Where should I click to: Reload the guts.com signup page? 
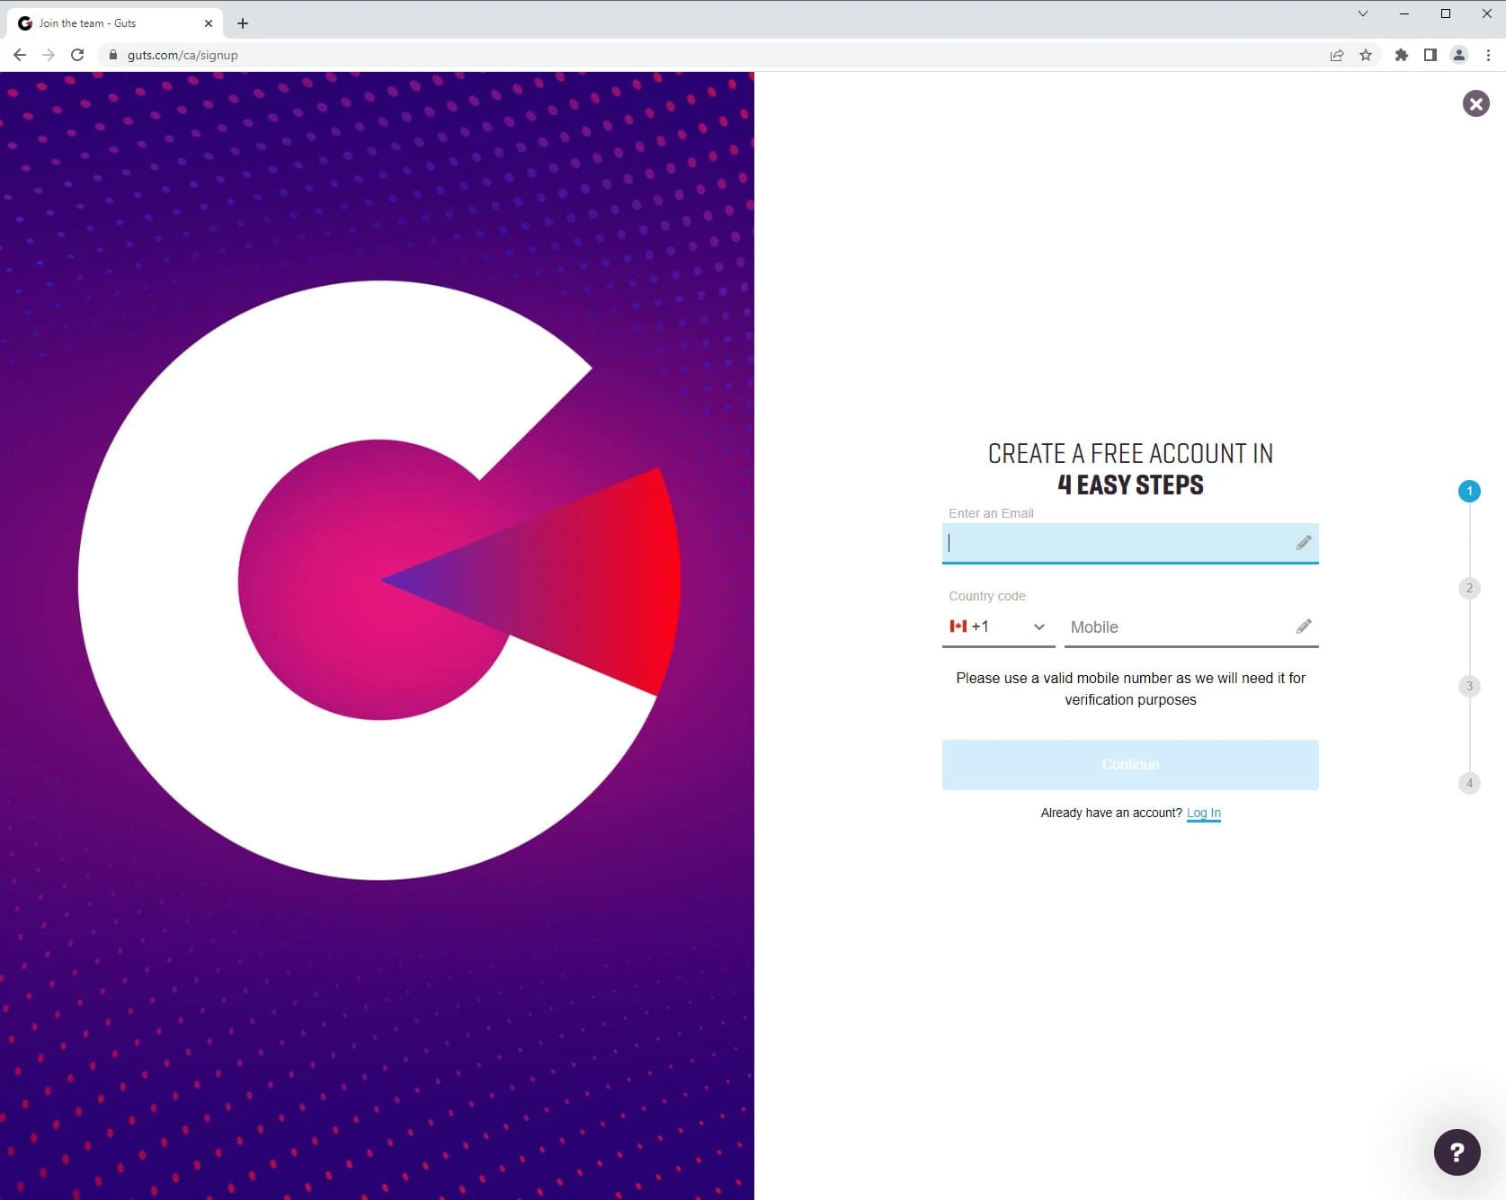[77, 55]
